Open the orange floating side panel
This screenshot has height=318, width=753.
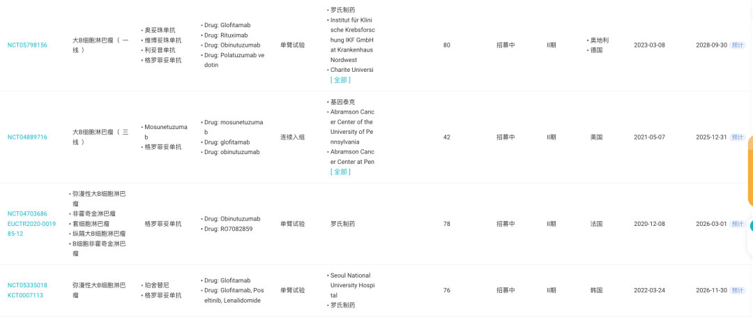[750, 171]
